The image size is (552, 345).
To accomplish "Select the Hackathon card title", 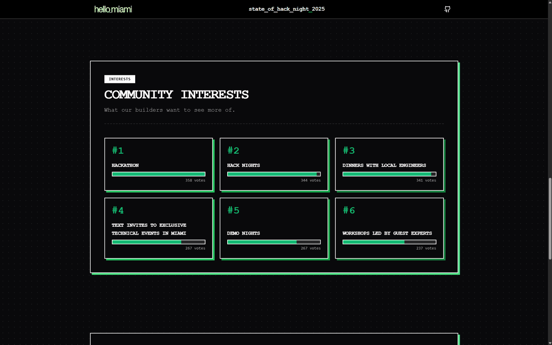I will point(125,165).
